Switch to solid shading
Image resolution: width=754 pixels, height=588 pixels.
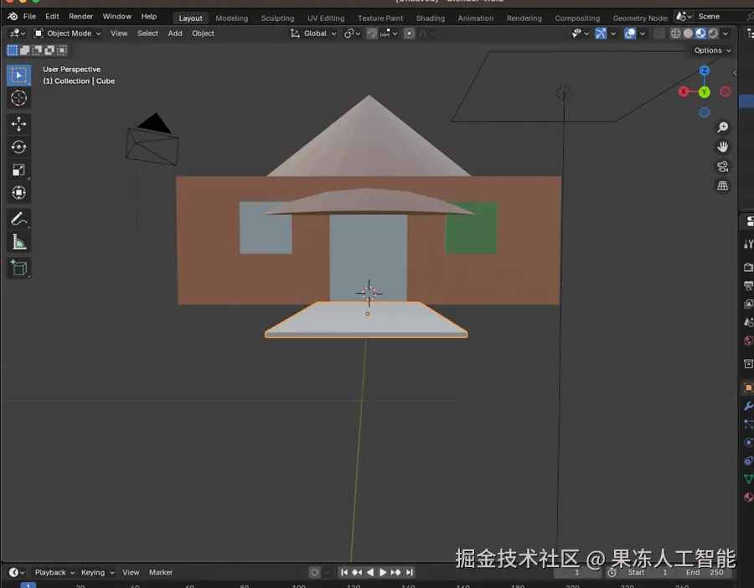(688, 34)
